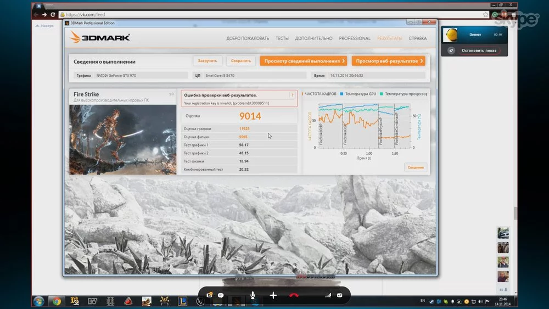549x309 pixels.
Task: Click the Skype share screen icon in call bar
Action: (x=209, y=295)
